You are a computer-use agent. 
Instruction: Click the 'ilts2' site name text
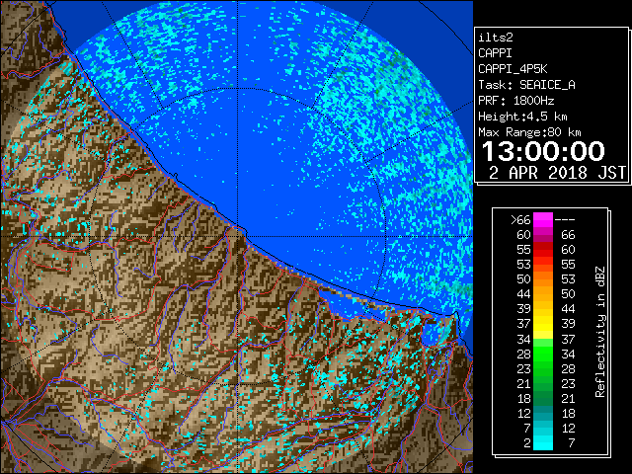(x=496, y=38)
